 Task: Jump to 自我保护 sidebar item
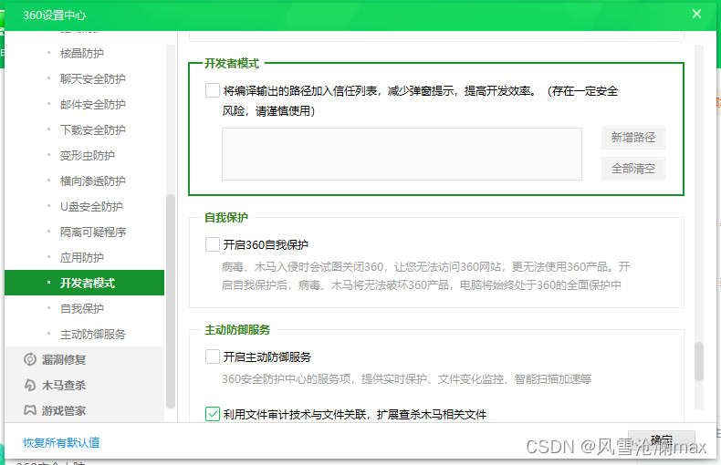coord(82,309)
